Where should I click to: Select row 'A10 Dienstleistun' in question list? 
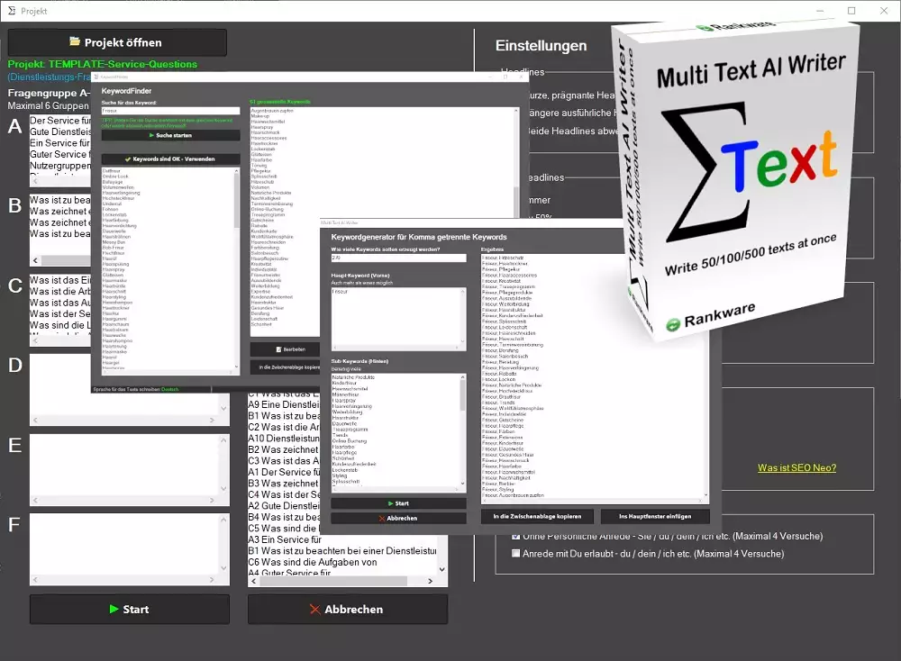[283, 439]
